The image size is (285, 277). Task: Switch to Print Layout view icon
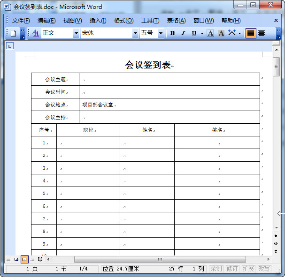(x=24, y=259)
